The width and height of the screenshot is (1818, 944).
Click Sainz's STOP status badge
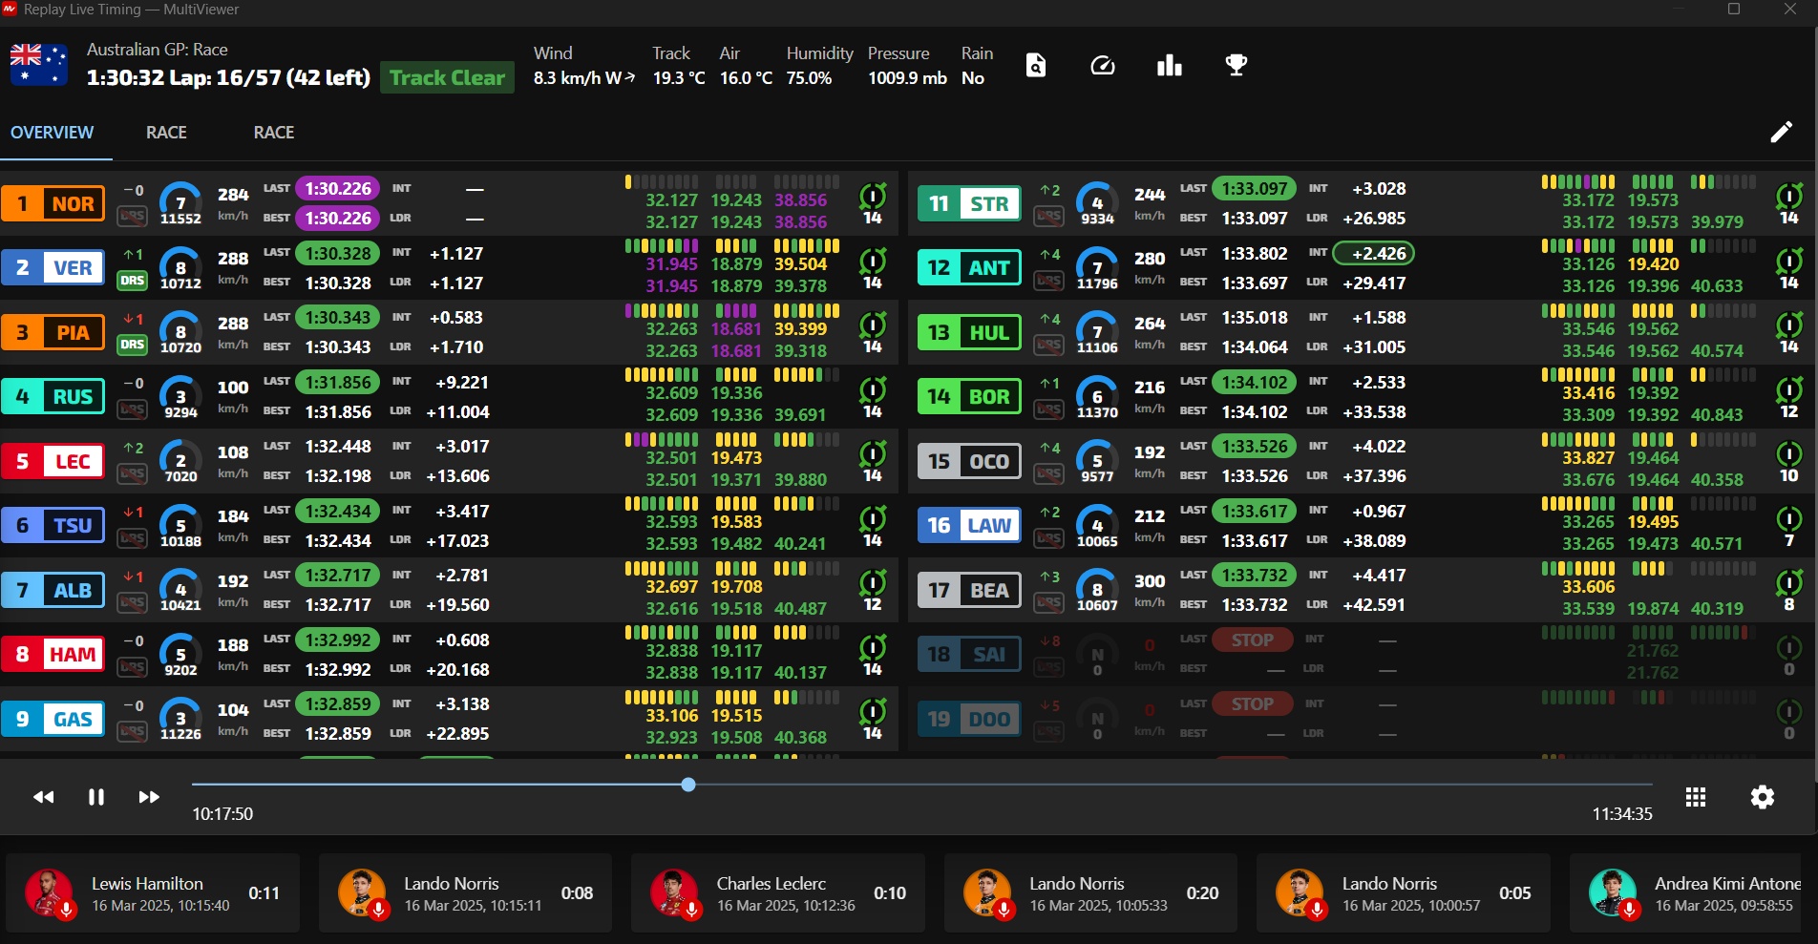(1253, 640)
